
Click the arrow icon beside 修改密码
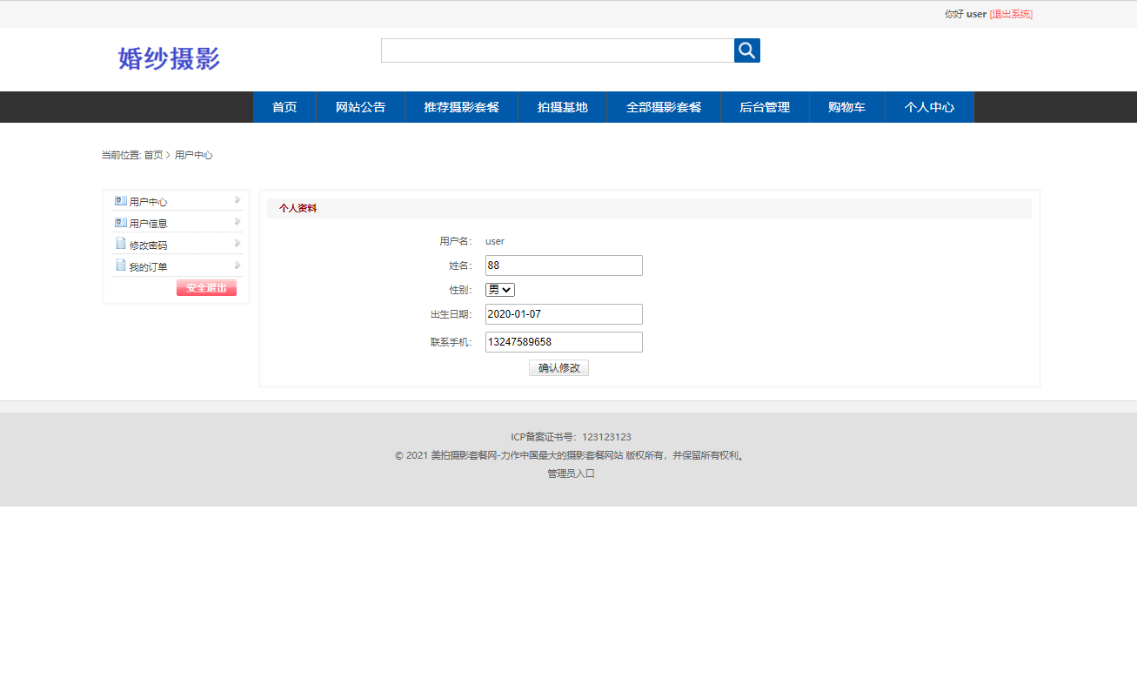pos(237,244)
